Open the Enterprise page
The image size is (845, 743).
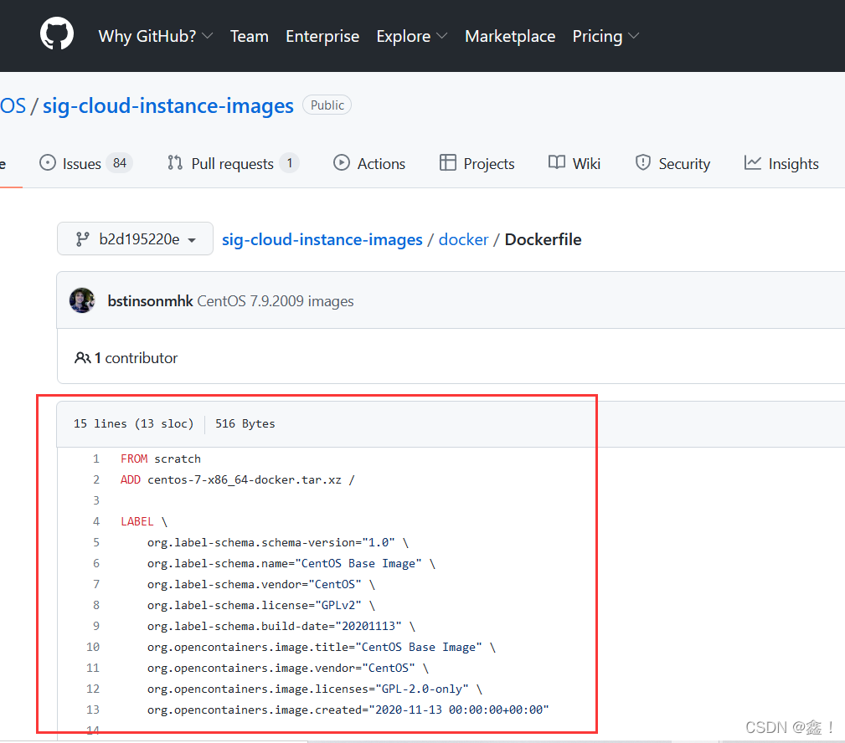click(322, 36)
